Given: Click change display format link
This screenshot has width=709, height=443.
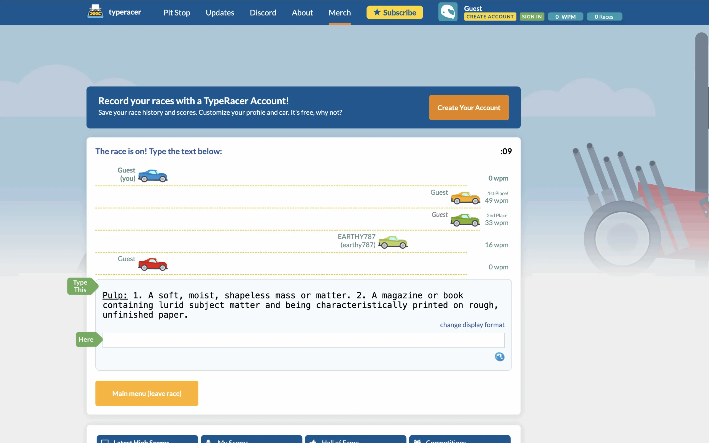Looking at the screenshot, I should point(472,324).
